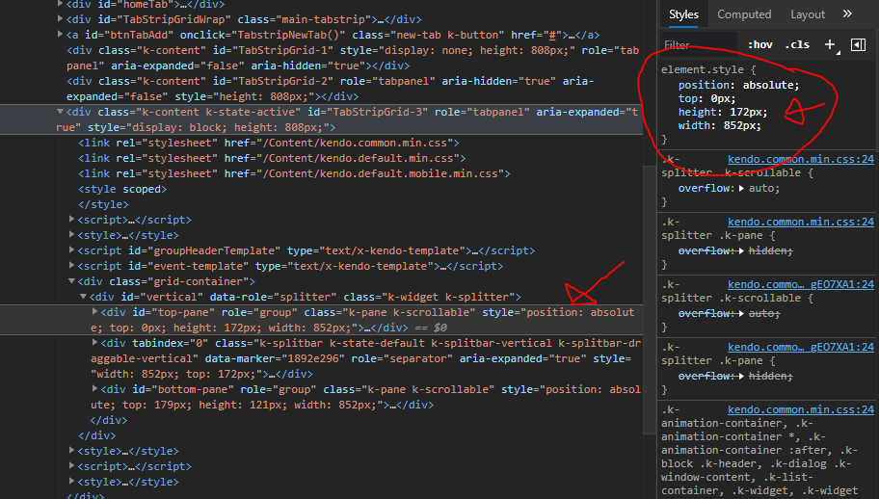Add new style rule with plus icon
Image resolution: width=879 pixels, height=499 pixels.
point(830,45)
